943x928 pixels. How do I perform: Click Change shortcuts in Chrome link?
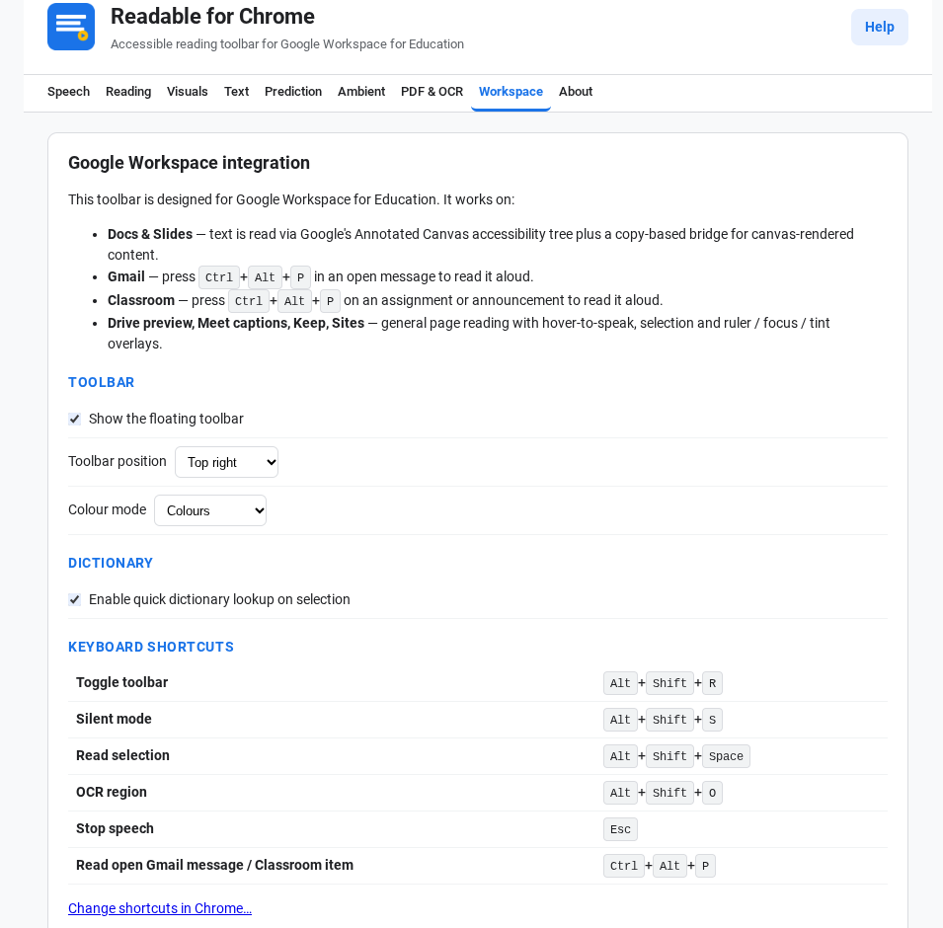[x=160, y=908]
